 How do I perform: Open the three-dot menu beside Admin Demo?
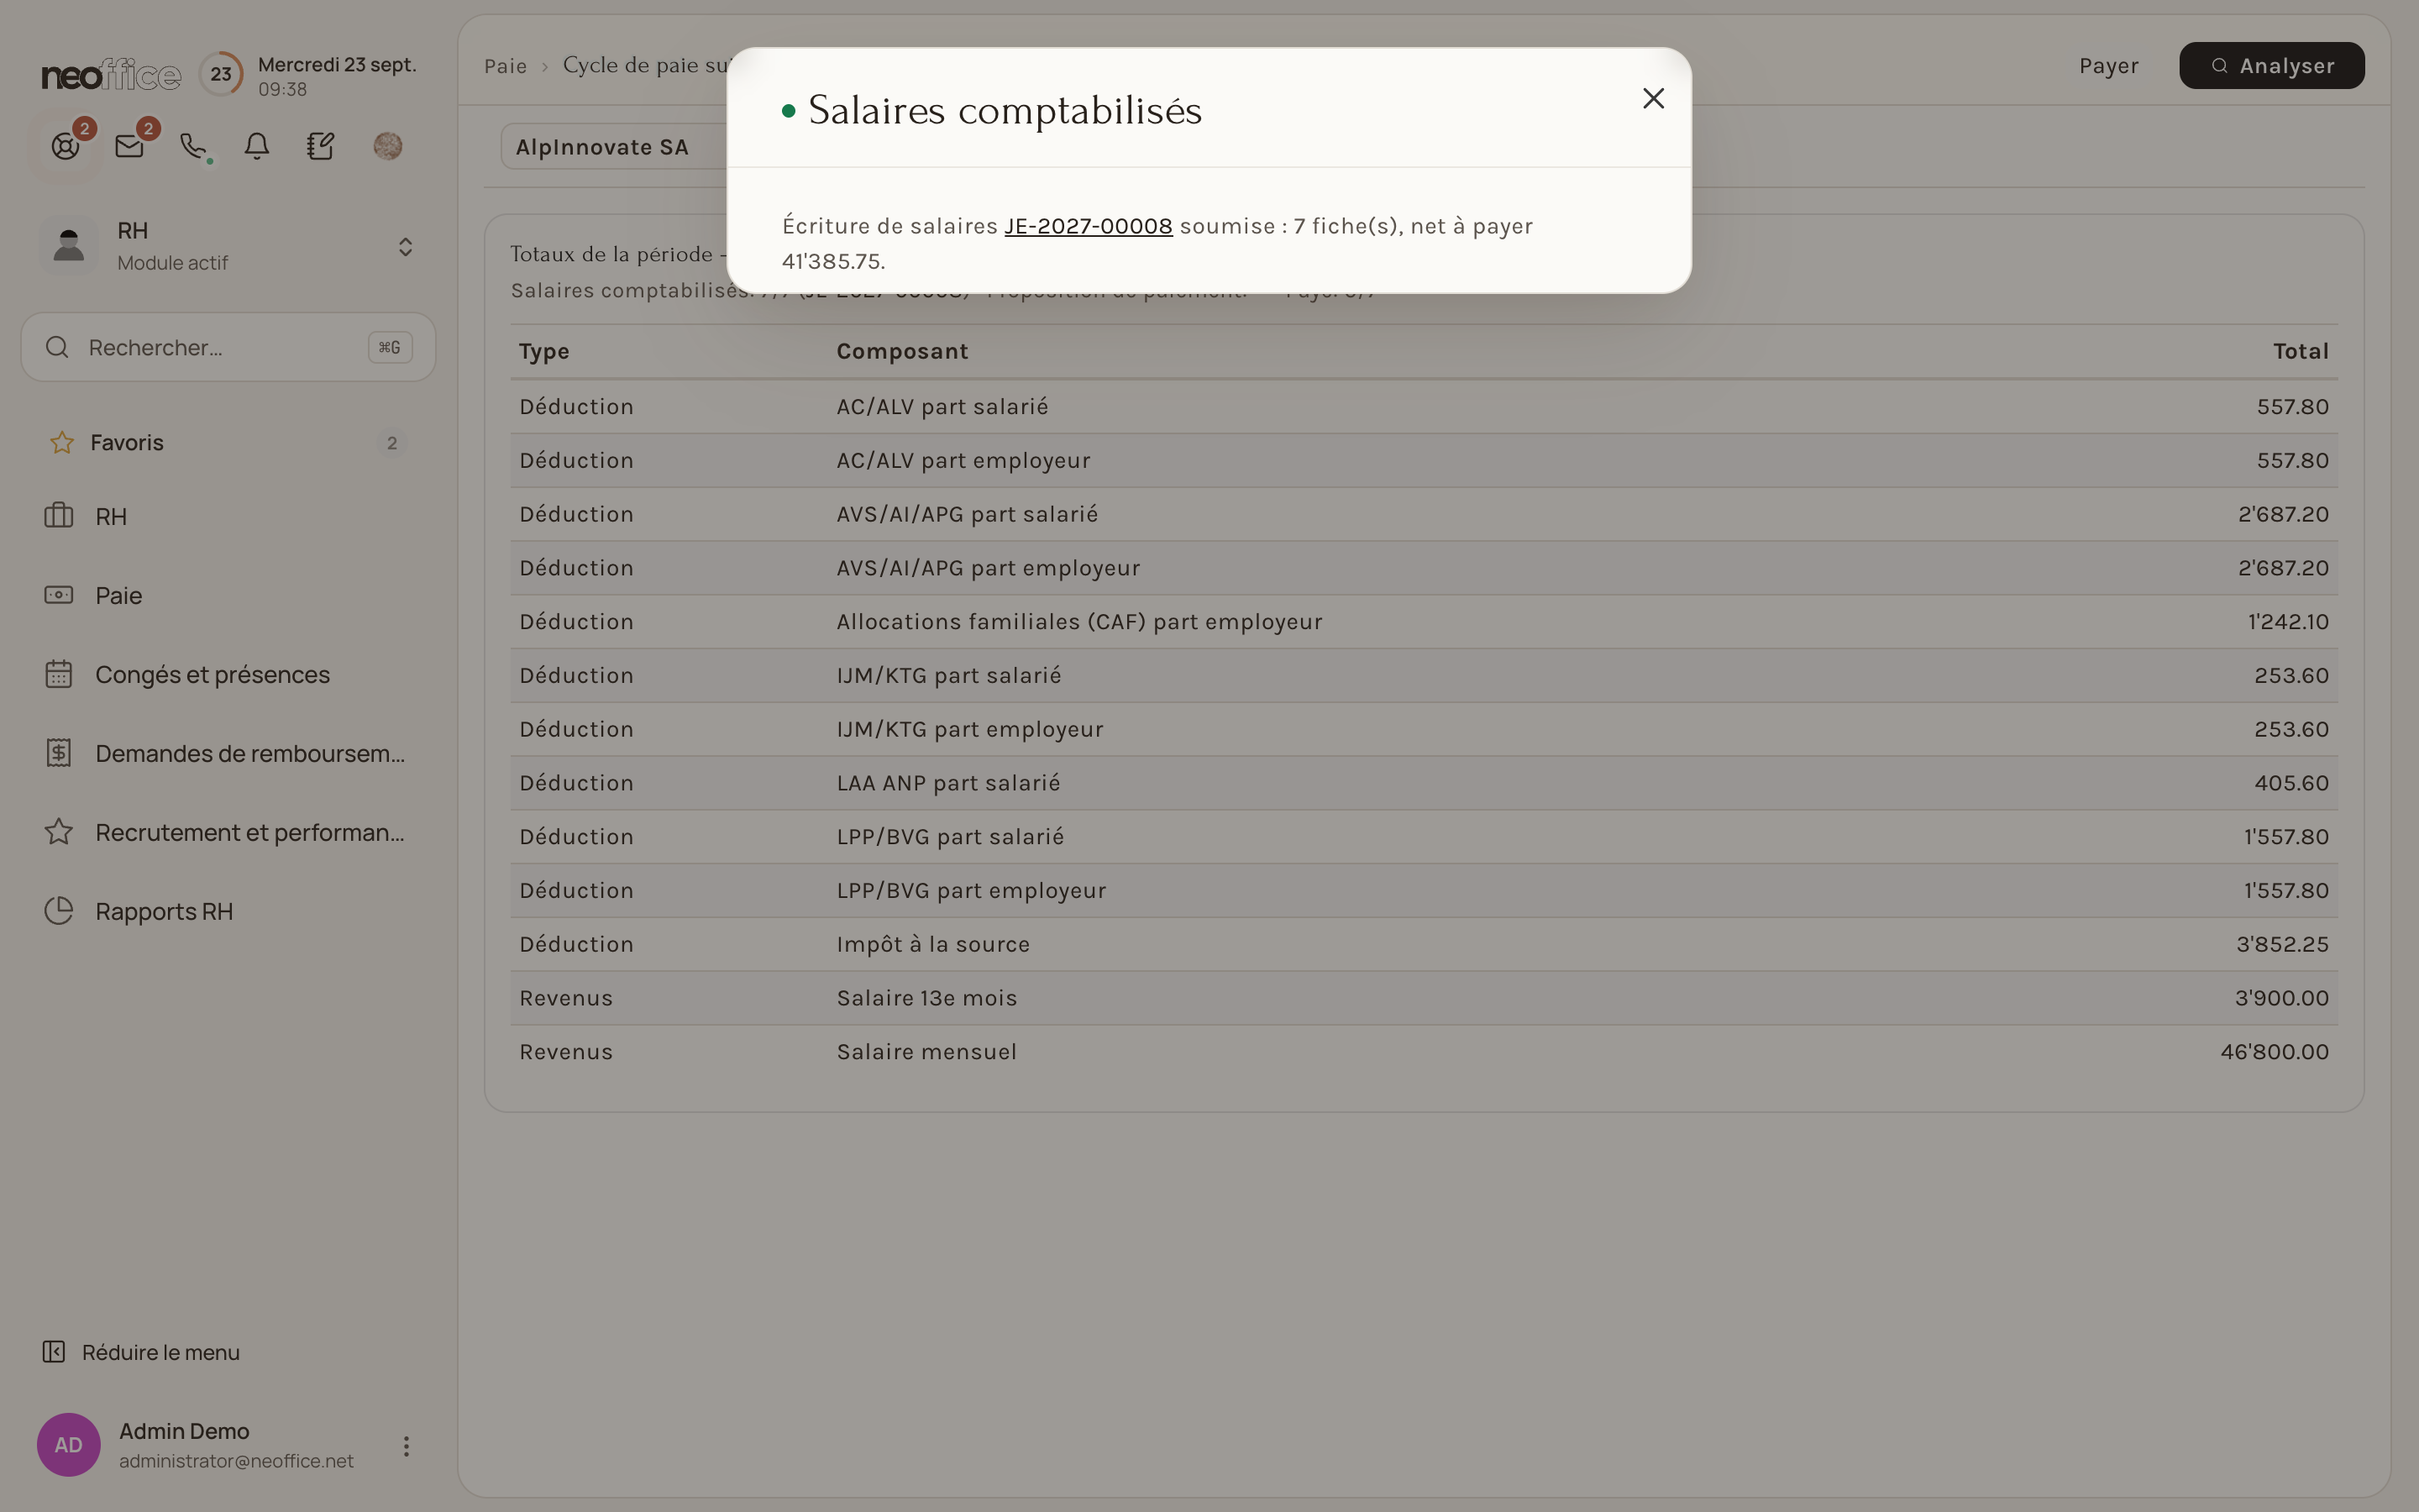tap(406, 1446)
